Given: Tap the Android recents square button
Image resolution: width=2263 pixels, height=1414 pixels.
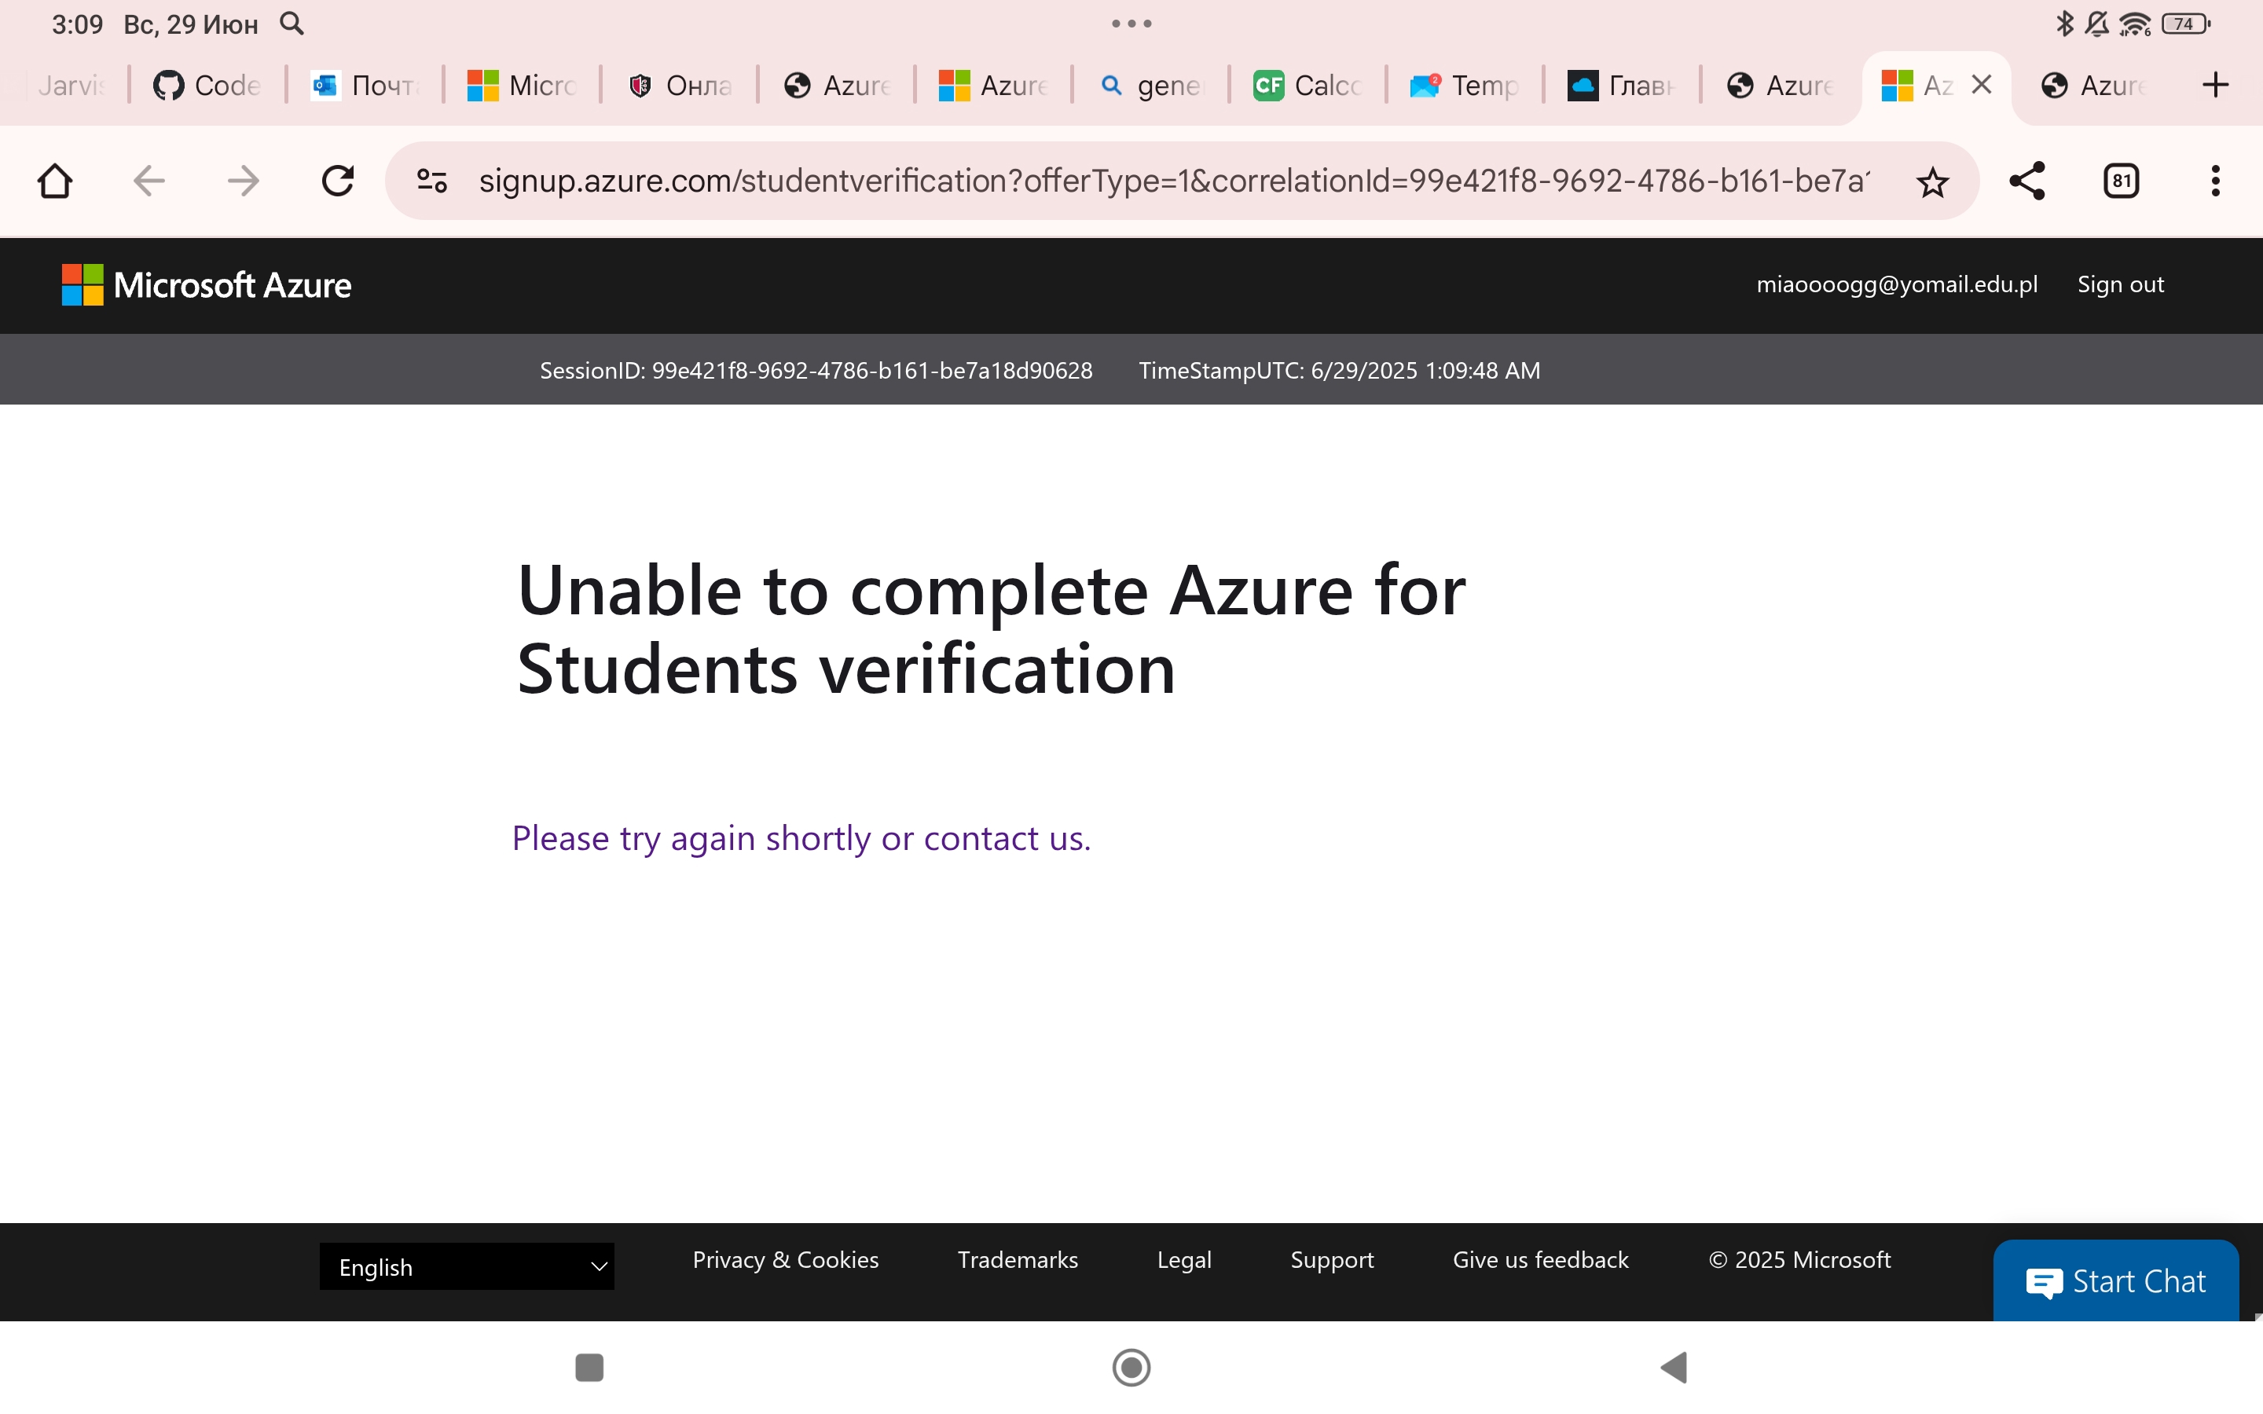Looking at the screenshot, I should coord(589,1367).
